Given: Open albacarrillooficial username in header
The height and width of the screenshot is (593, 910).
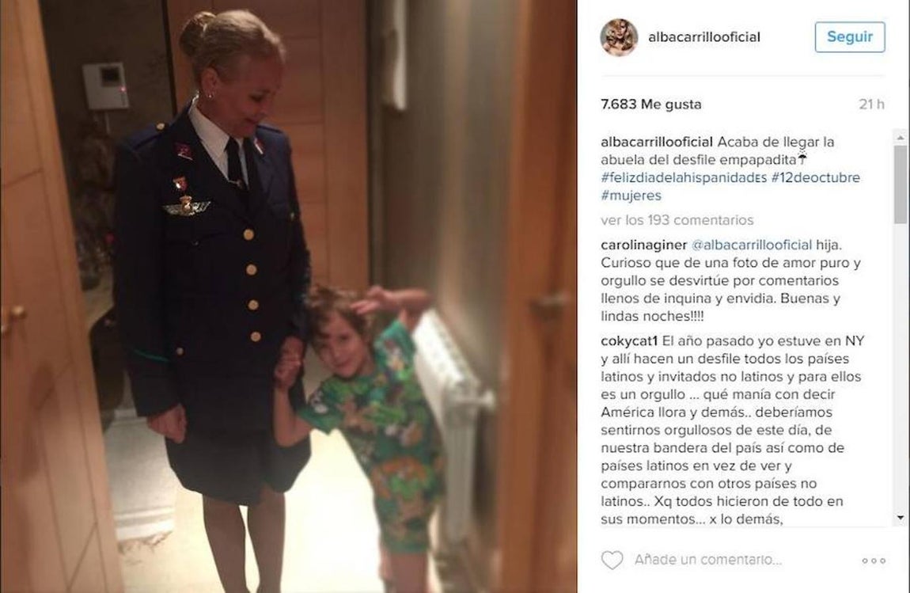Looking at the screenshot, I should [x=704, y=37].
